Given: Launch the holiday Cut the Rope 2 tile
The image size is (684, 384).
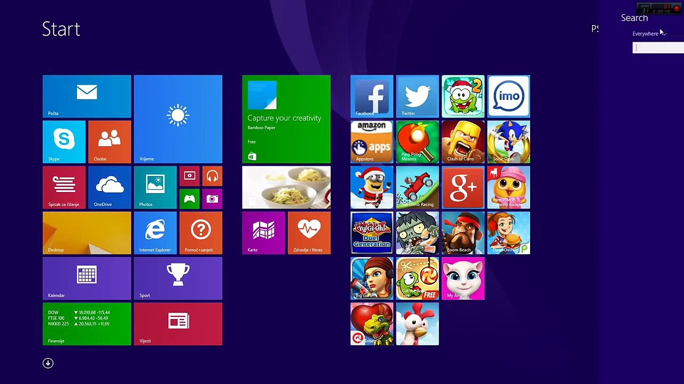Looking at the screenshot, I should 463,97.
